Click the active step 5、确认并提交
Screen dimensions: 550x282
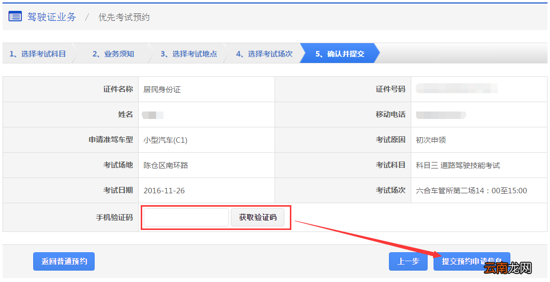(339, 54)
